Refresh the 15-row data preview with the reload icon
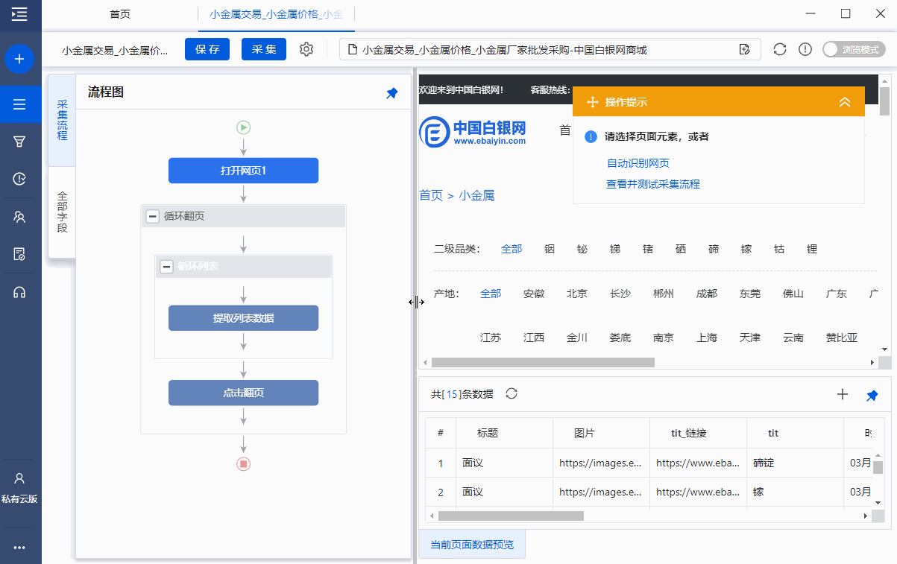Image resolution: width=897 pixels, height=564 pixels. pos(511,394)
